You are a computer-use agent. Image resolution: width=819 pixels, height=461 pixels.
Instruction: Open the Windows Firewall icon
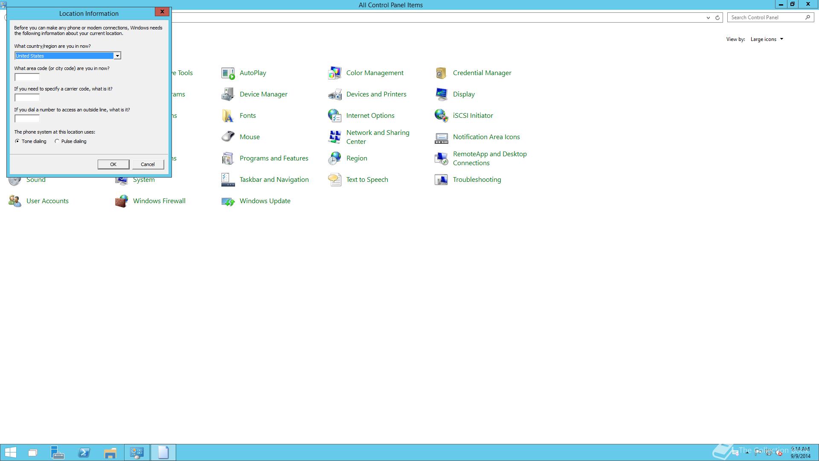tap(122, 201)
